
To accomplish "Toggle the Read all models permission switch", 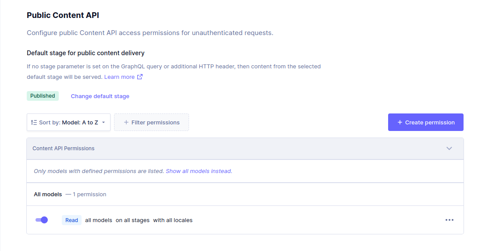I will point(42,220).
